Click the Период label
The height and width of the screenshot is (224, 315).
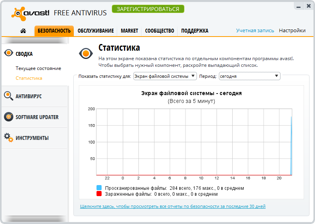tap(208, 76)
